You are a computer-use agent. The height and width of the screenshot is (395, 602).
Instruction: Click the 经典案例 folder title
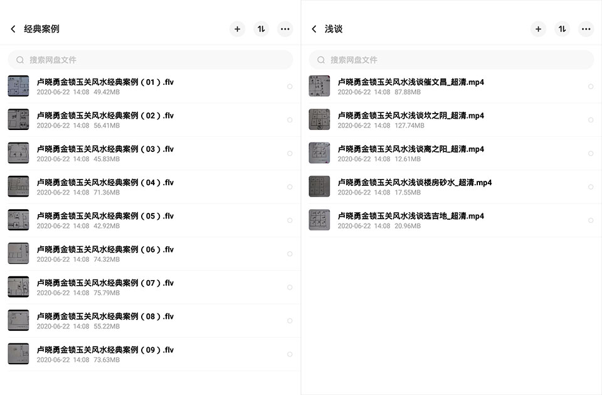click(x=41, y=29)
